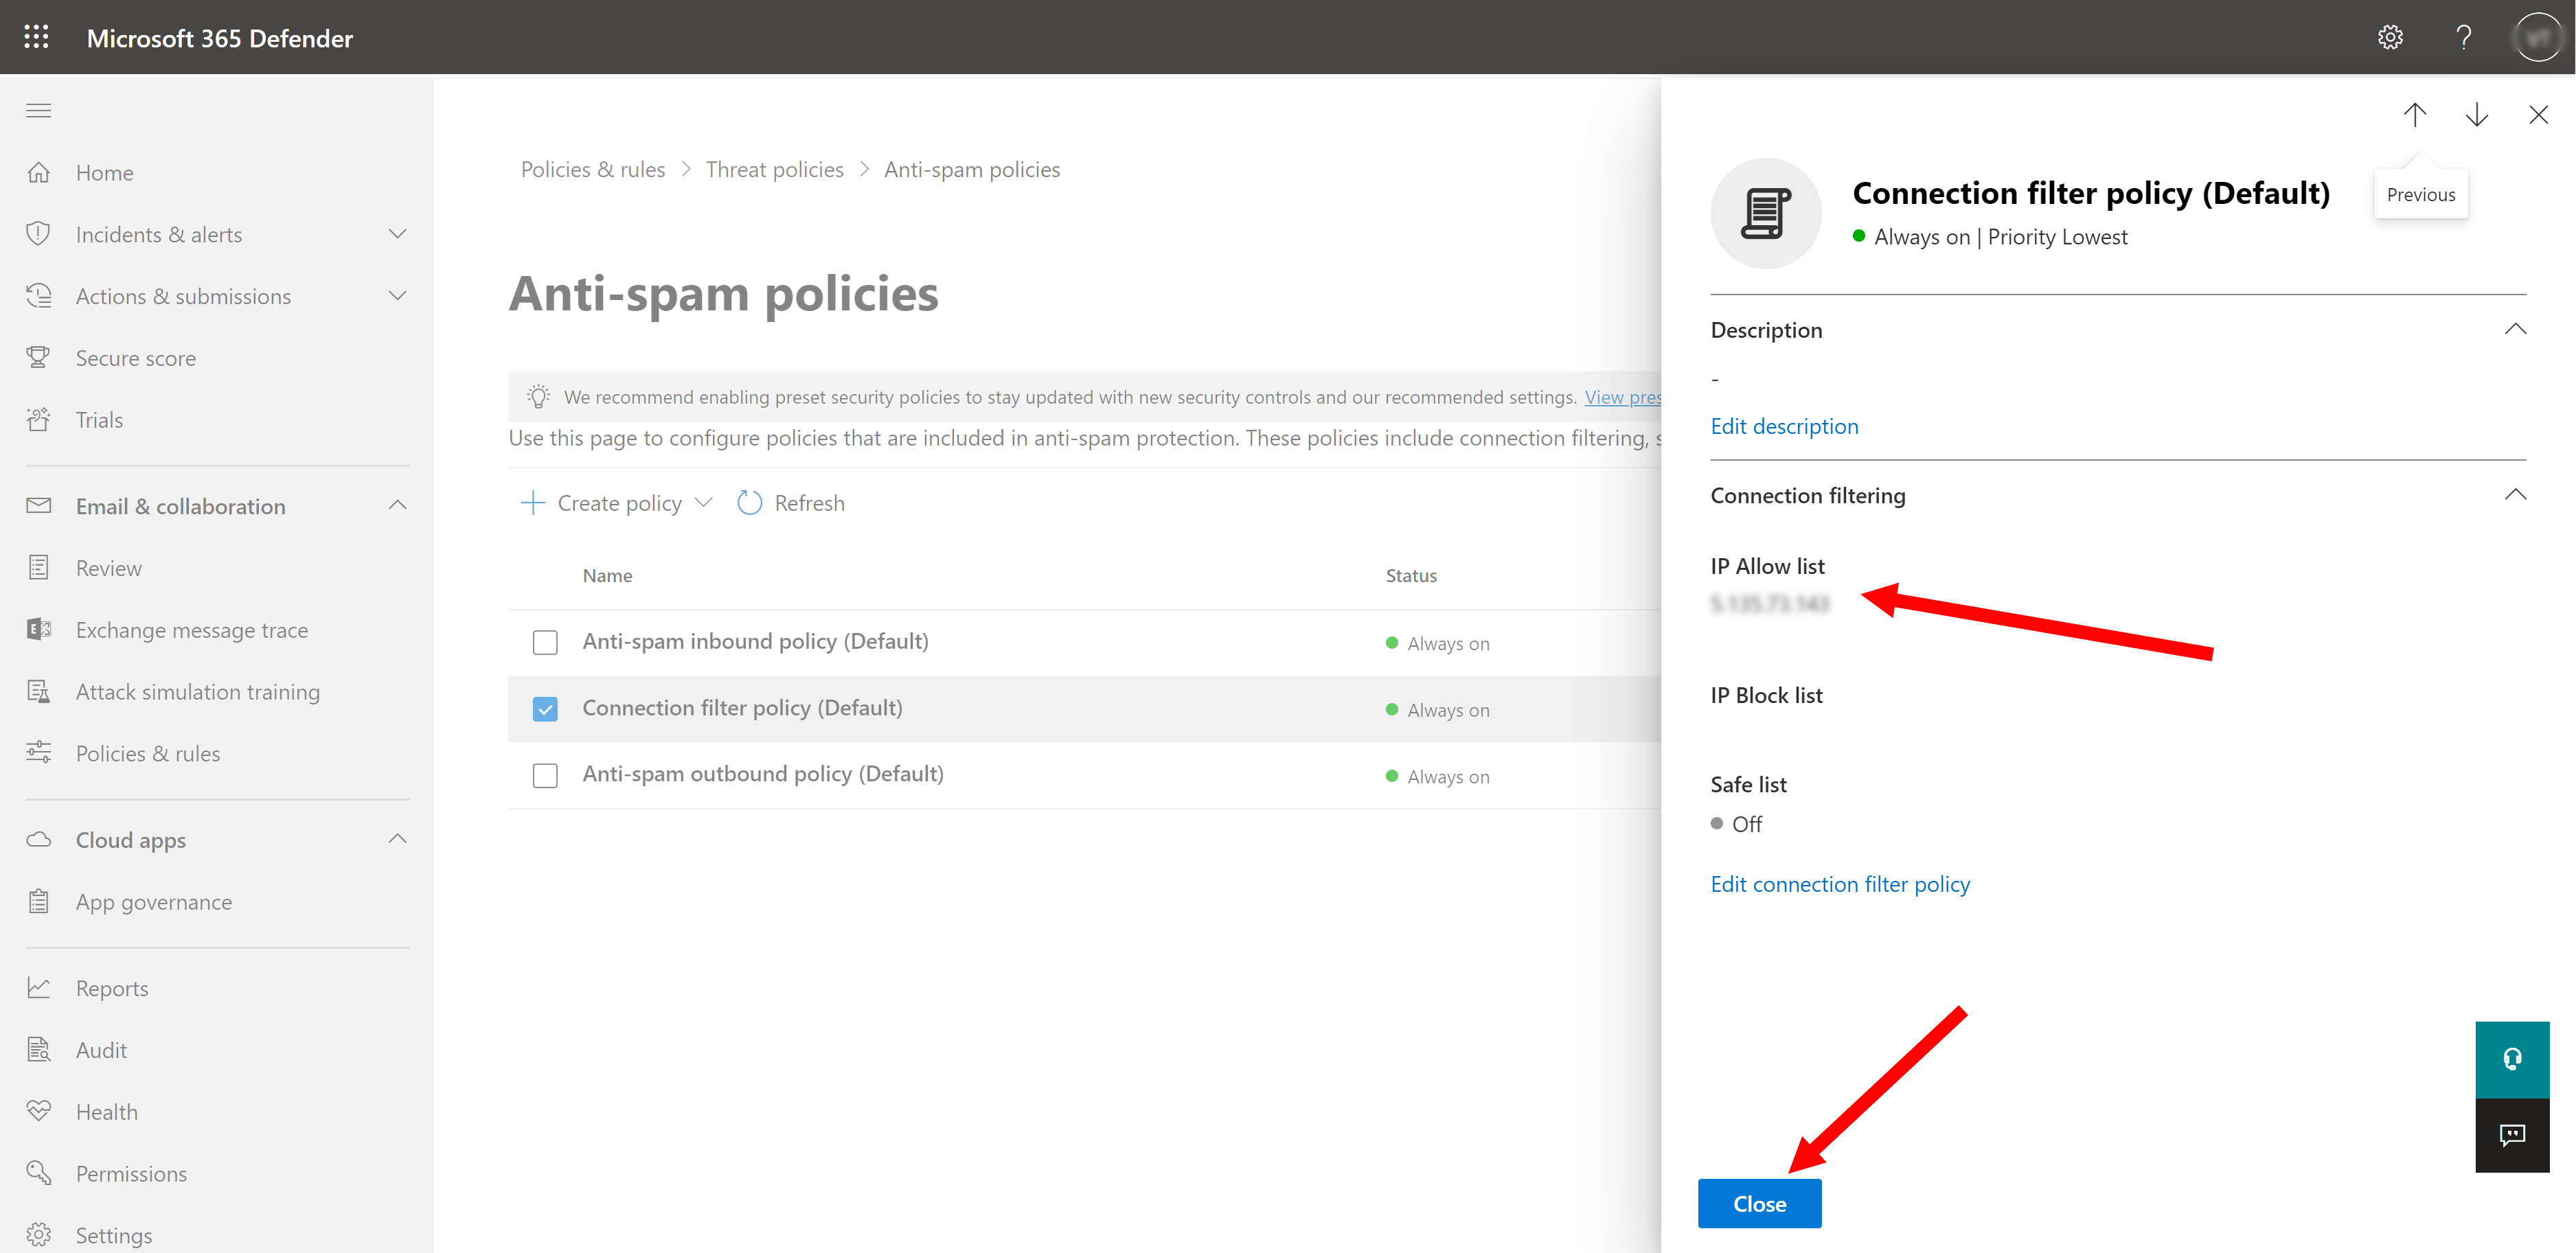Check the Anti-spam inbound policy checkbox
Viewport: 2576px width, 1253px height.
545,642
